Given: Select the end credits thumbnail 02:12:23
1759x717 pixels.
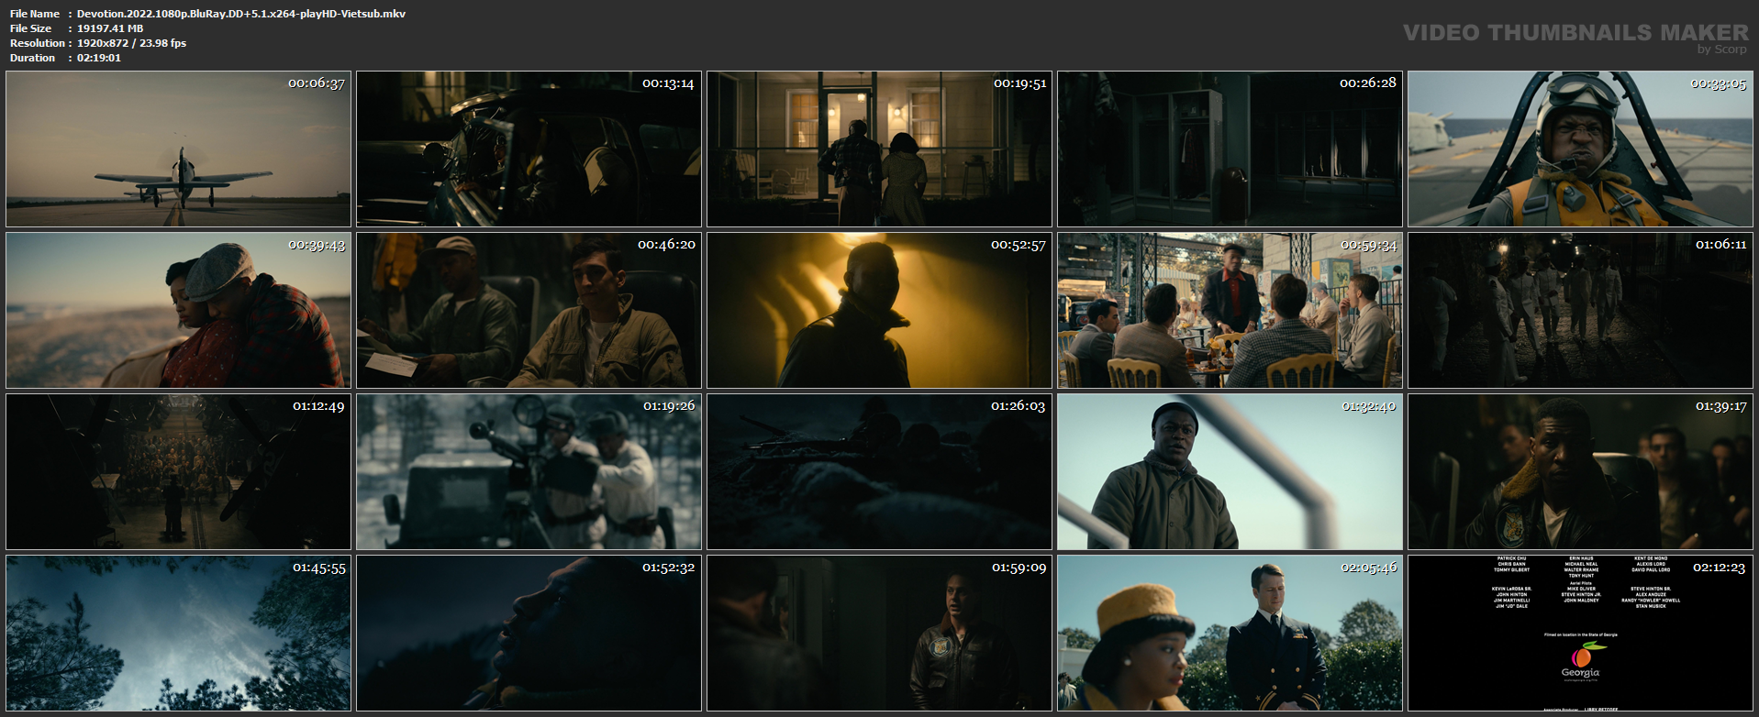Looking at the screenshot, I should coord(1580,633).
